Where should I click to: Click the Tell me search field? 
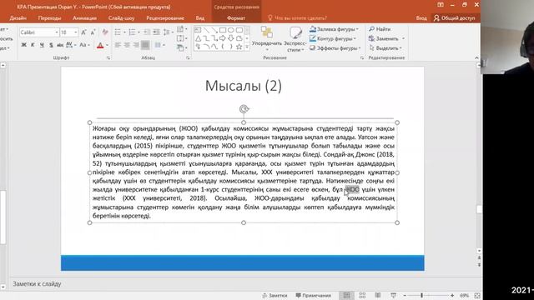coord(297,18)
